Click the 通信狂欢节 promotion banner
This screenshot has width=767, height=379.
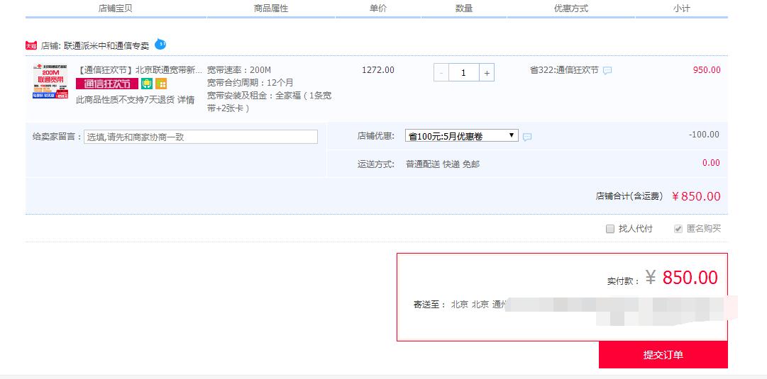107,84
